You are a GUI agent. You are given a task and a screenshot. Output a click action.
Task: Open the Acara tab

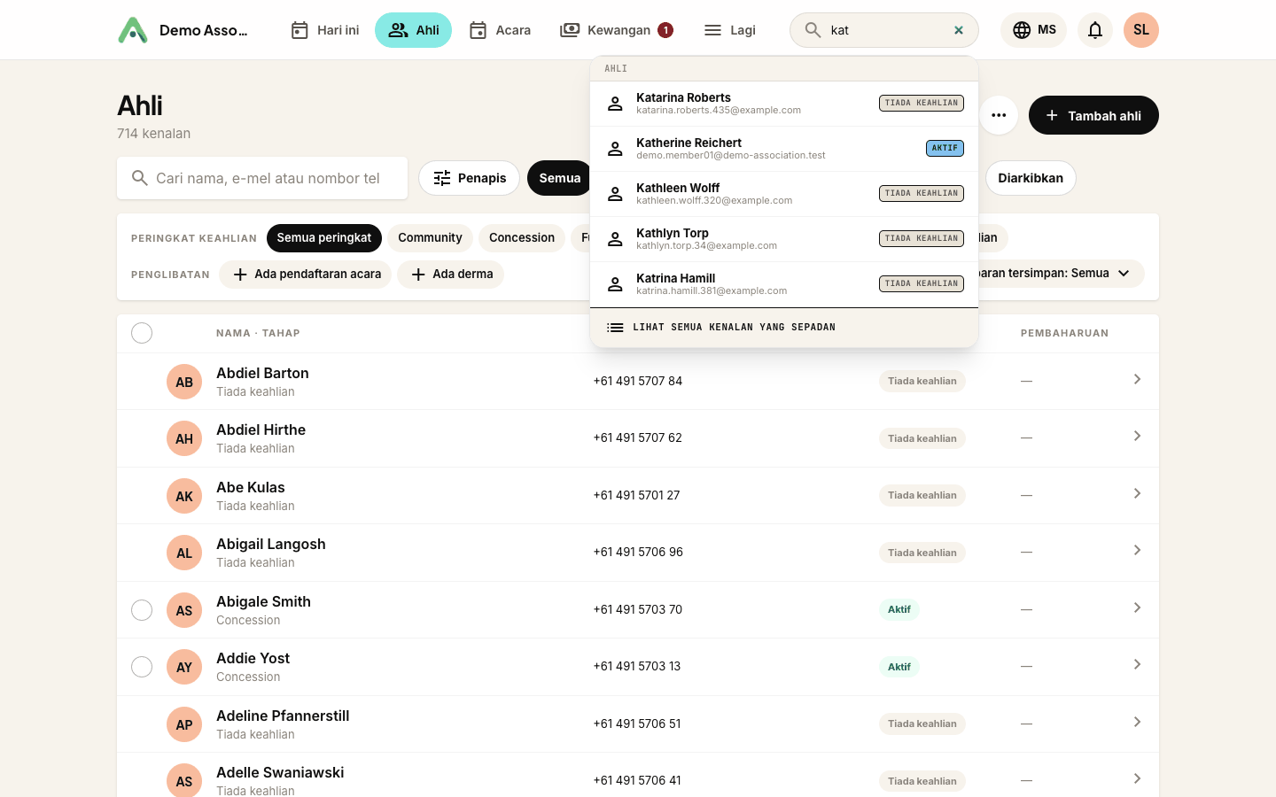tap(500, 30)
